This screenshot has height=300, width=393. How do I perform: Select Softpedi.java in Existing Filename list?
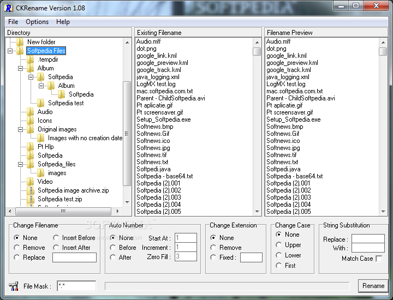(x=153, y=169)
